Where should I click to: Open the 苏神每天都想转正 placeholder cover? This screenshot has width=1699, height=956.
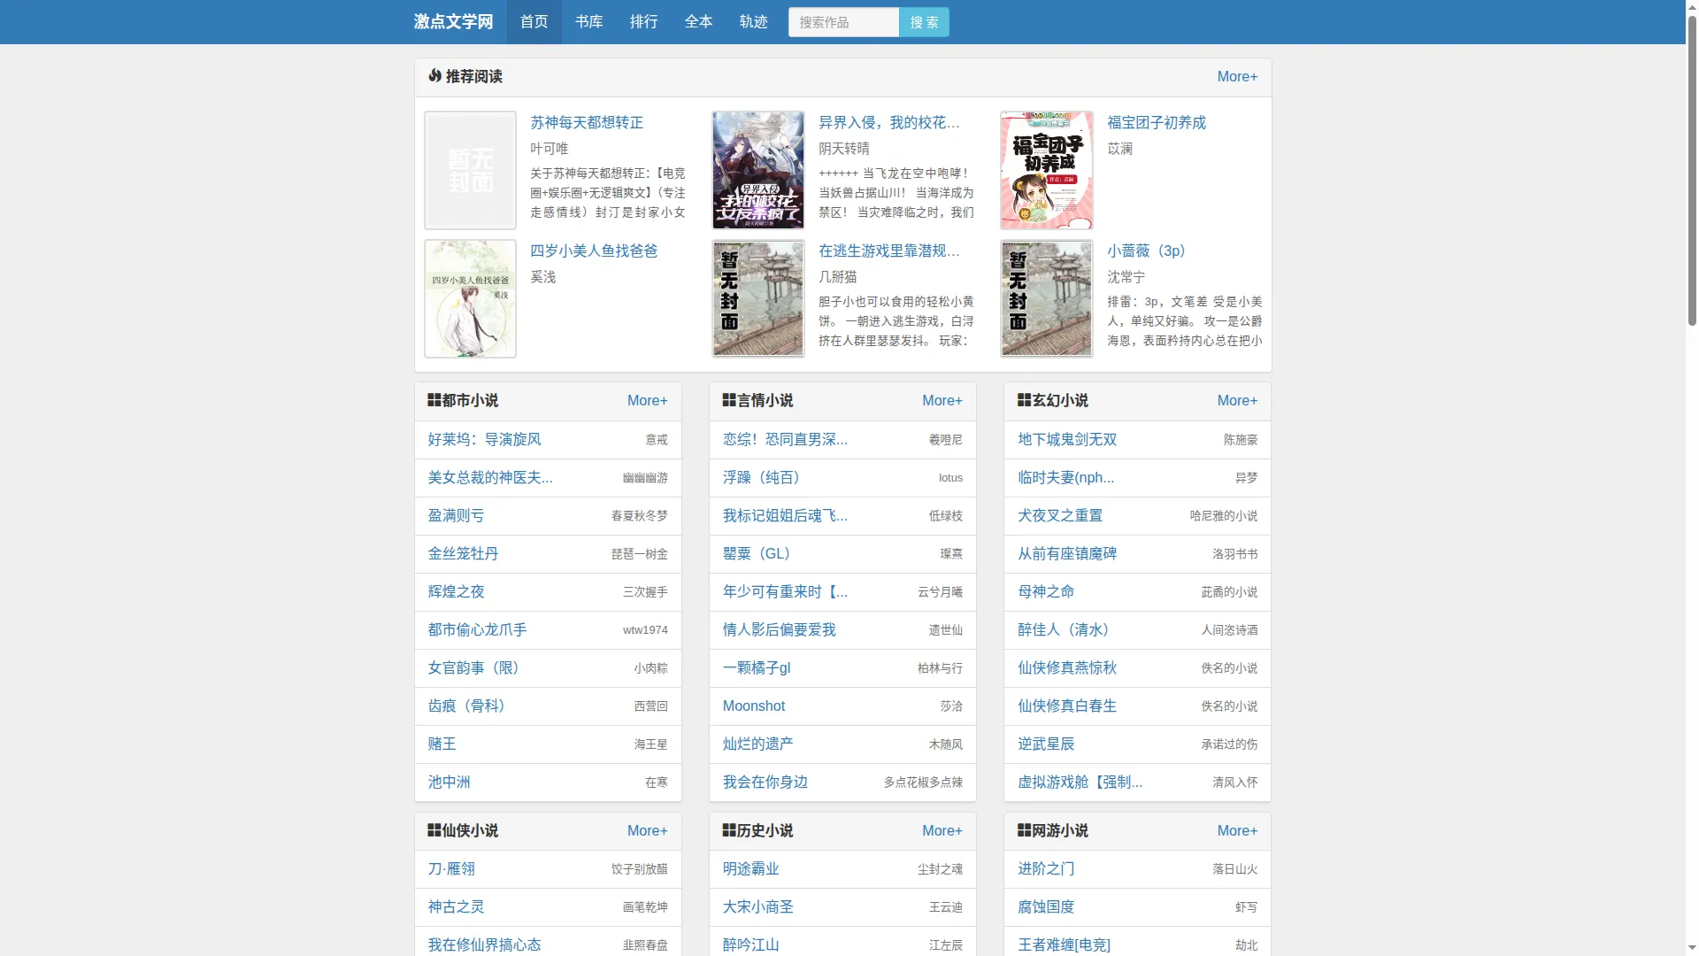pyautogui.click(x=470, y=170)
